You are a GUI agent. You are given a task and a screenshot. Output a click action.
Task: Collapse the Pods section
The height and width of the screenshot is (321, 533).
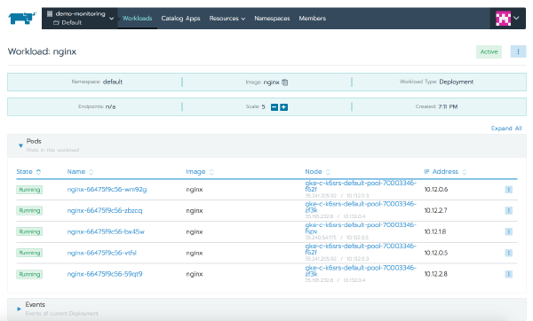click(20, 145)
